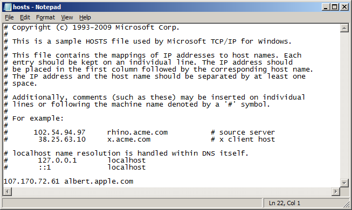Screen dimensions: 352x210
Task: Click the horizontal scrollbar right arrow
Action: (336, 191)
